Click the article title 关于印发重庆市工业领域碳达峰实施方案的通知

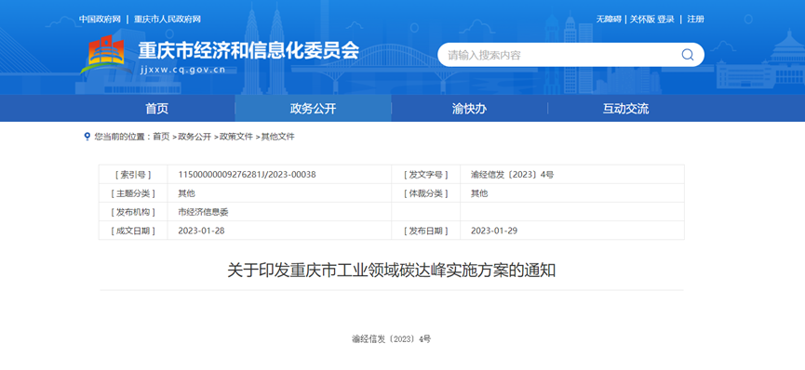coord(391,271)
